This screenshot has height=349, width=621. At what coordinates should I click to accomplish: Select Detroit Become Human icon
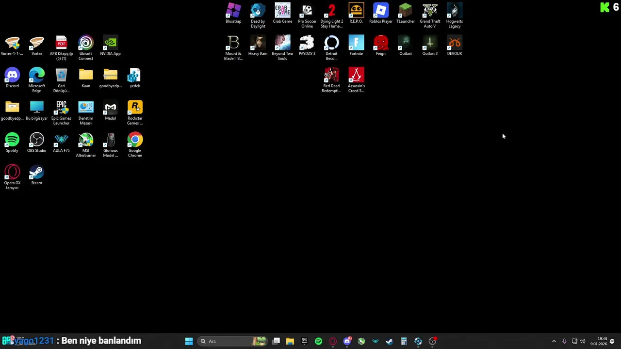(332, 48)
